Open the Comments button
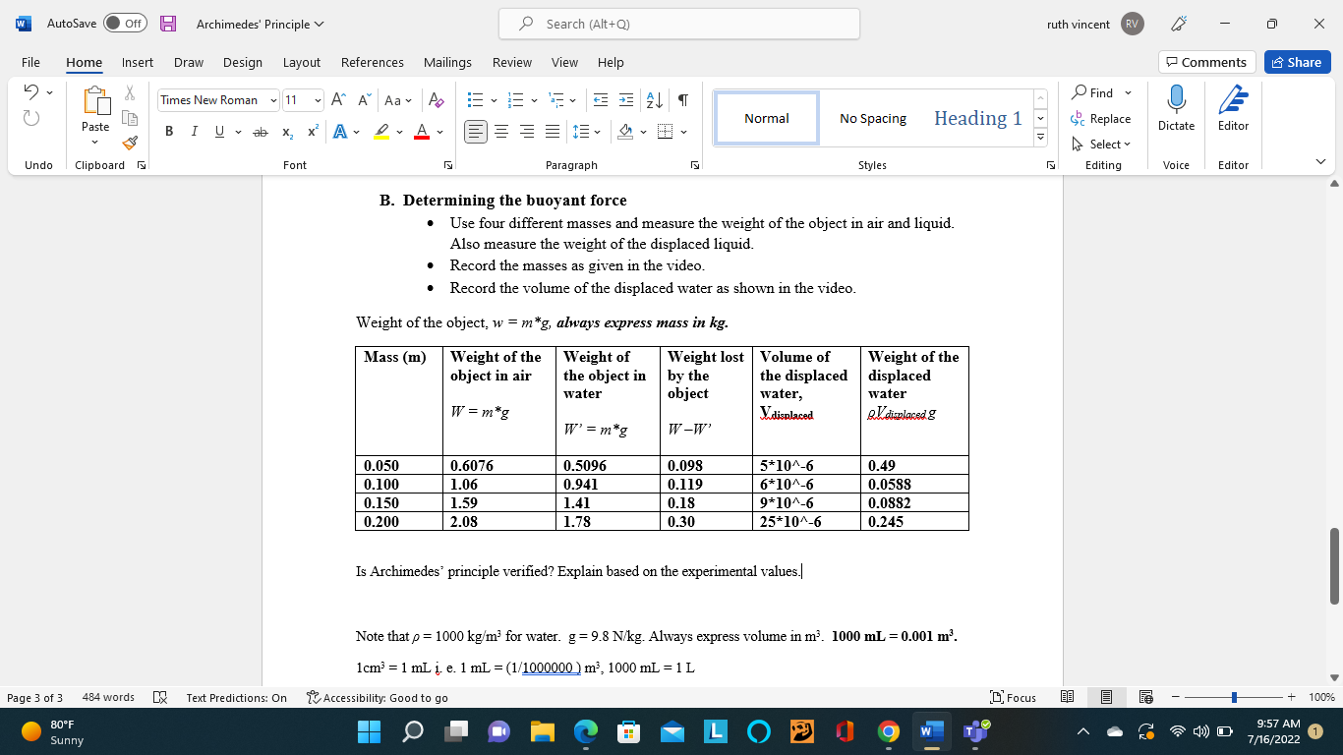The image size is (1343, 755). click(x=1206, y=62)
